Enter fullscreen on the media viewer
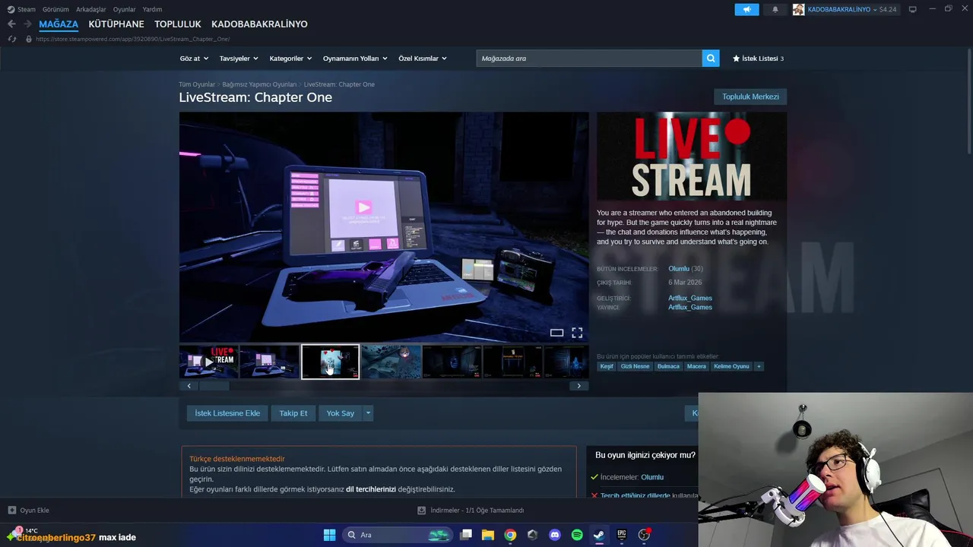 tap(577, 333)
